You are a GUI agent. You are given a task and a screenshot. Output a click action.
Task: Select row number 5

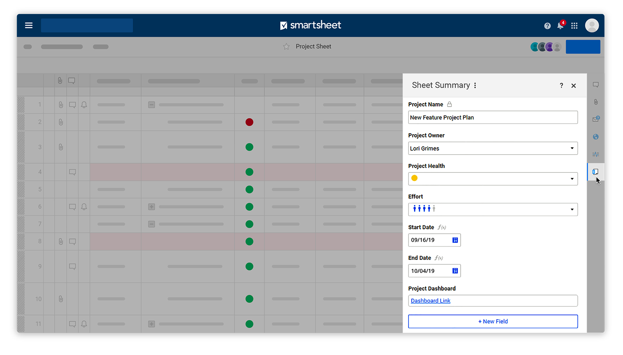(40, 190)
